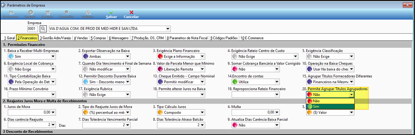The height and width of the screenshot is (135, 415).
Task: Open Prazo Mínimo Convênio dropdown
Action: click(53, 95)
